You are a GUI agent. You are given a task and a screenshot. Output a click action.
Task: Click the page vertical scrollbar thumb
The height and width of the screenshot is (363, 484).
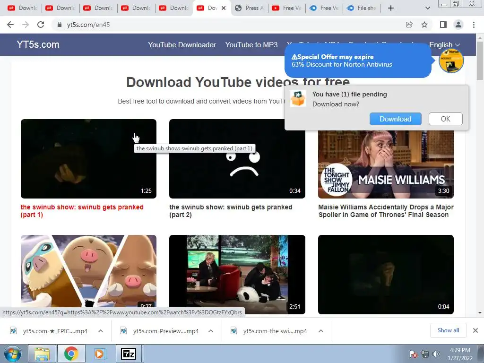(480, 60)
